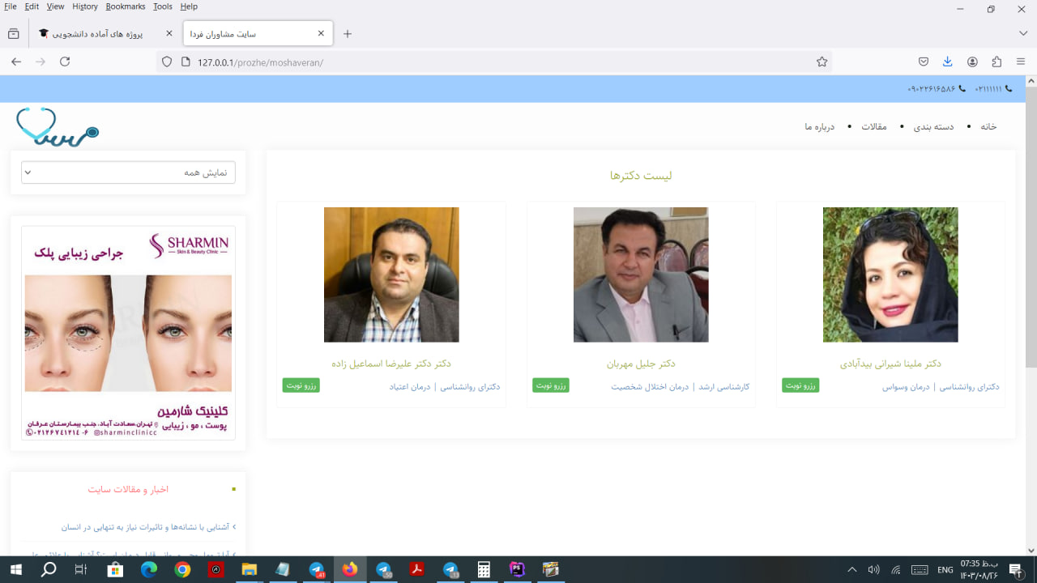Screen dimensions: 1037x583
Task: Click photo of دکتر ملینا شیرانی بیدآبادی
Action: 890,274
